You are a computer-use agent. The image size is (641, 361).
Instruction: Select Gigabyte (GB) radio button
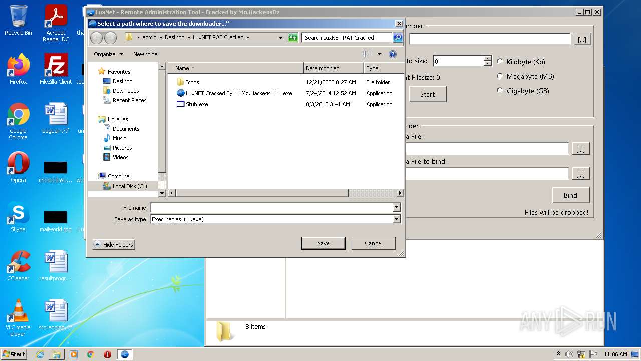click(x=500, y=90)
